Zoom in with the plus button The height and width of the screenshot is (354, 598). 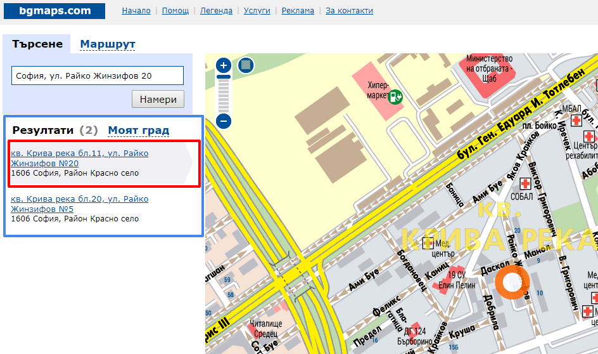coord(224,65)
